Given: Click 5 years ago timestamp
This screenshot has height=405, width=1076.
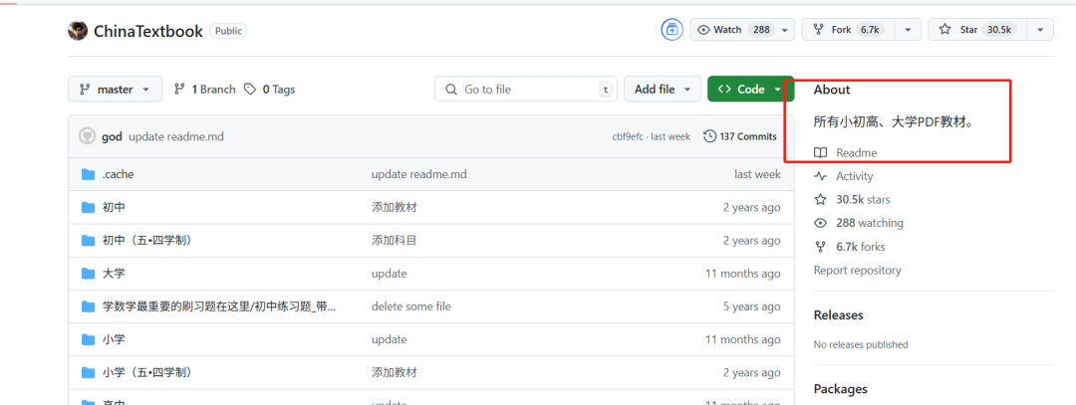Looking at the screenshot, I should [x=751, y=306].
